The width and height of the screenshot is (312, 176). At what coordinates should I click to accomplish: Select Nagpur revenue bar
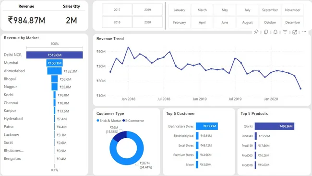(x=55, y=87)
